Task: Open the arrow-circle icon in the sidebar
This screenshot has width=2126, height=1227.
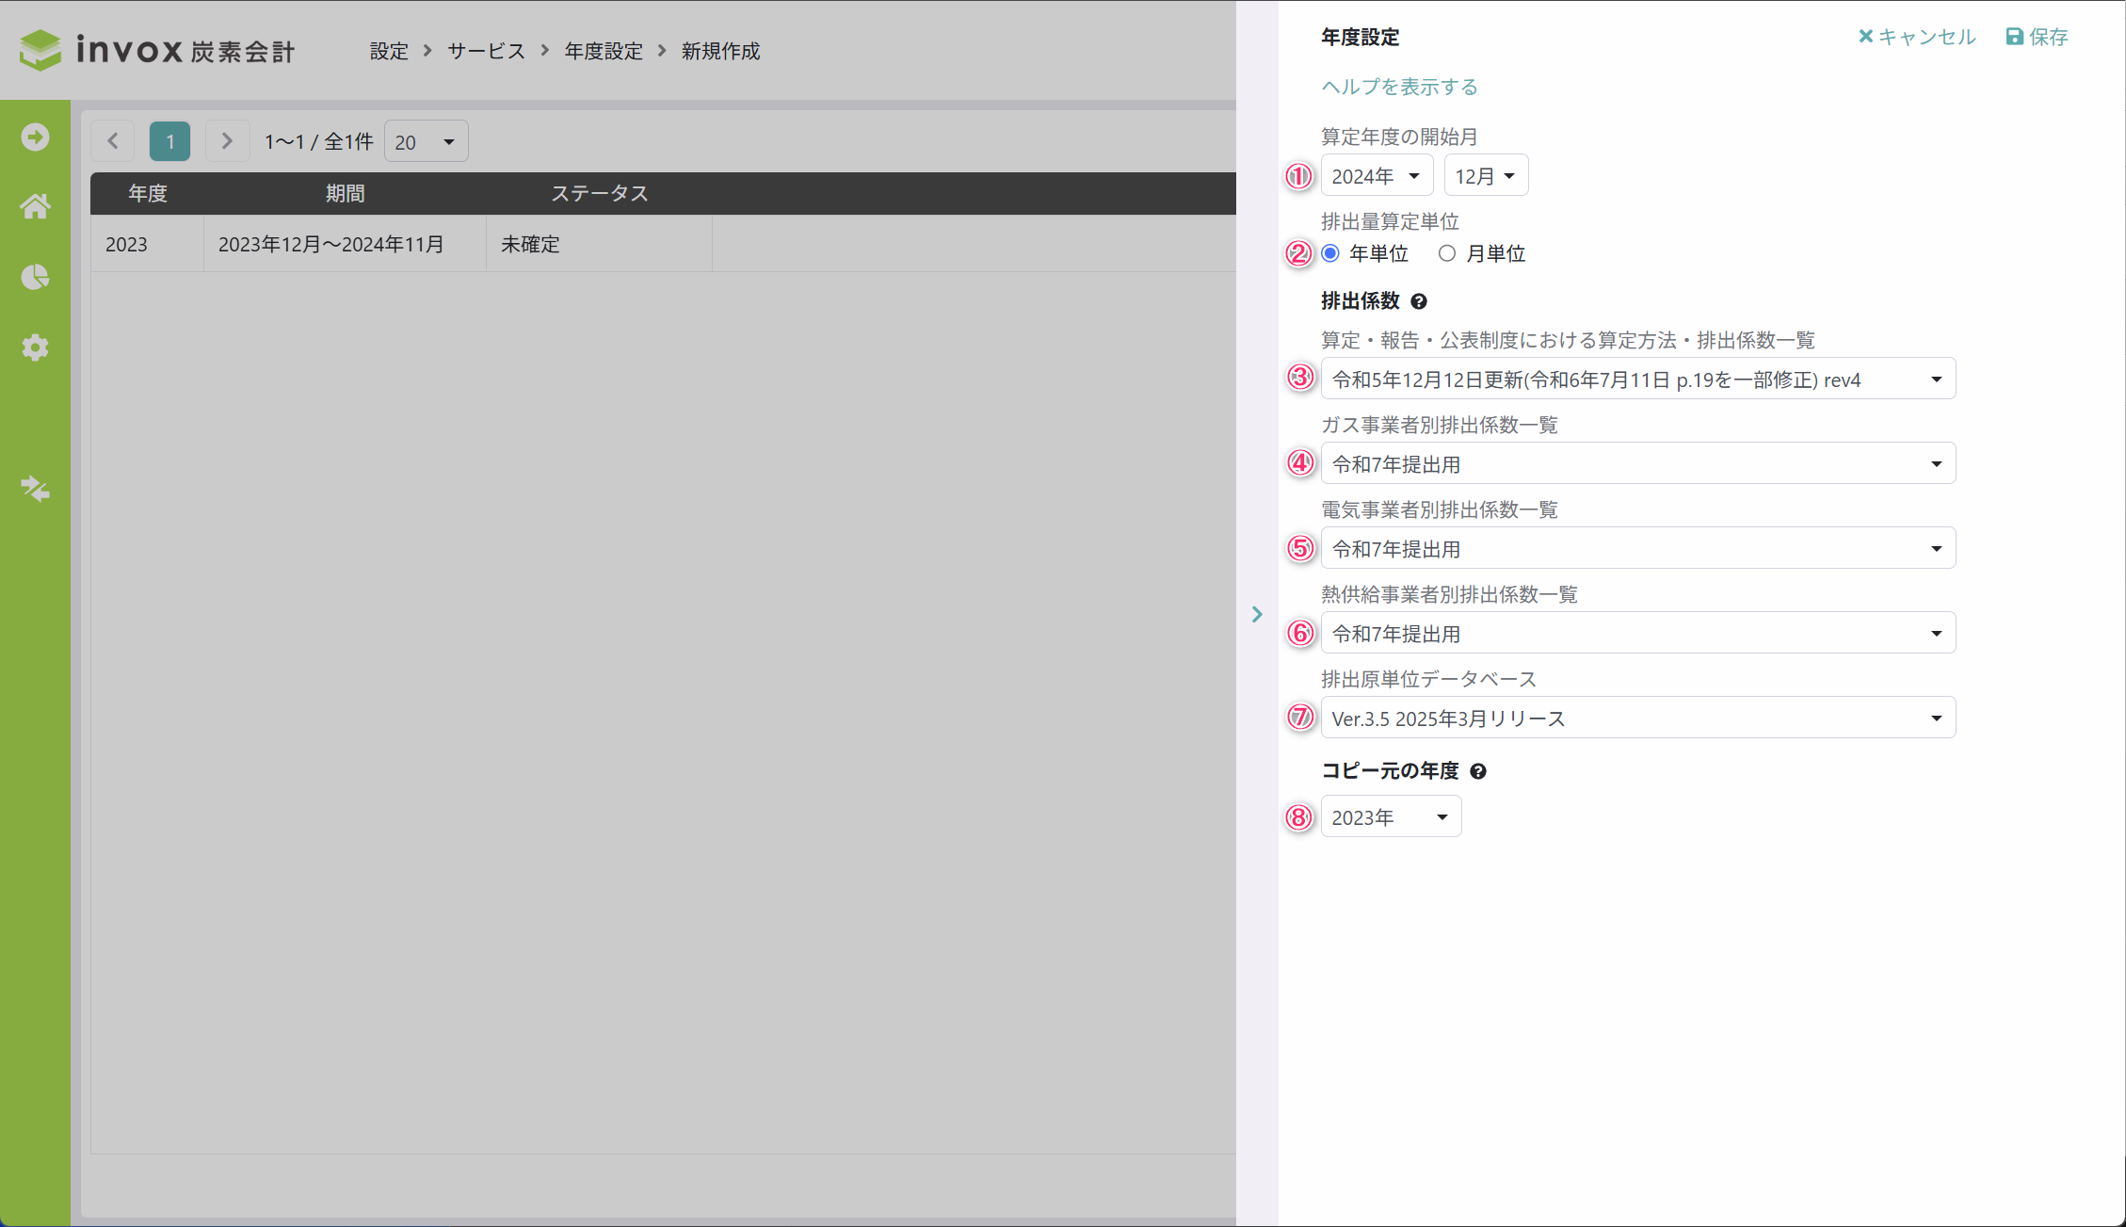Action: [x=35, y=137]
